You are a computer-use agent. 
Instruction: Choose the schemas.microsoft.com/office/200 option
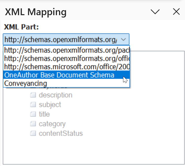(66, 67)
